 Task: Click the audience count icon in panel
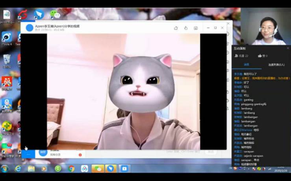click(x=236, y=56)
